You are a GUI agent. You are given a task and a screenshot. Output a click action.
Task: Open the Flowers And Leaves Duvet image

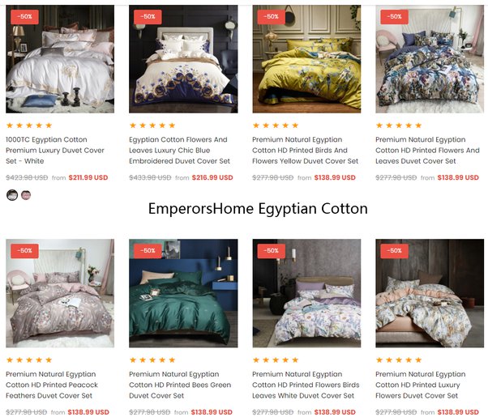(x=430, y=59)
